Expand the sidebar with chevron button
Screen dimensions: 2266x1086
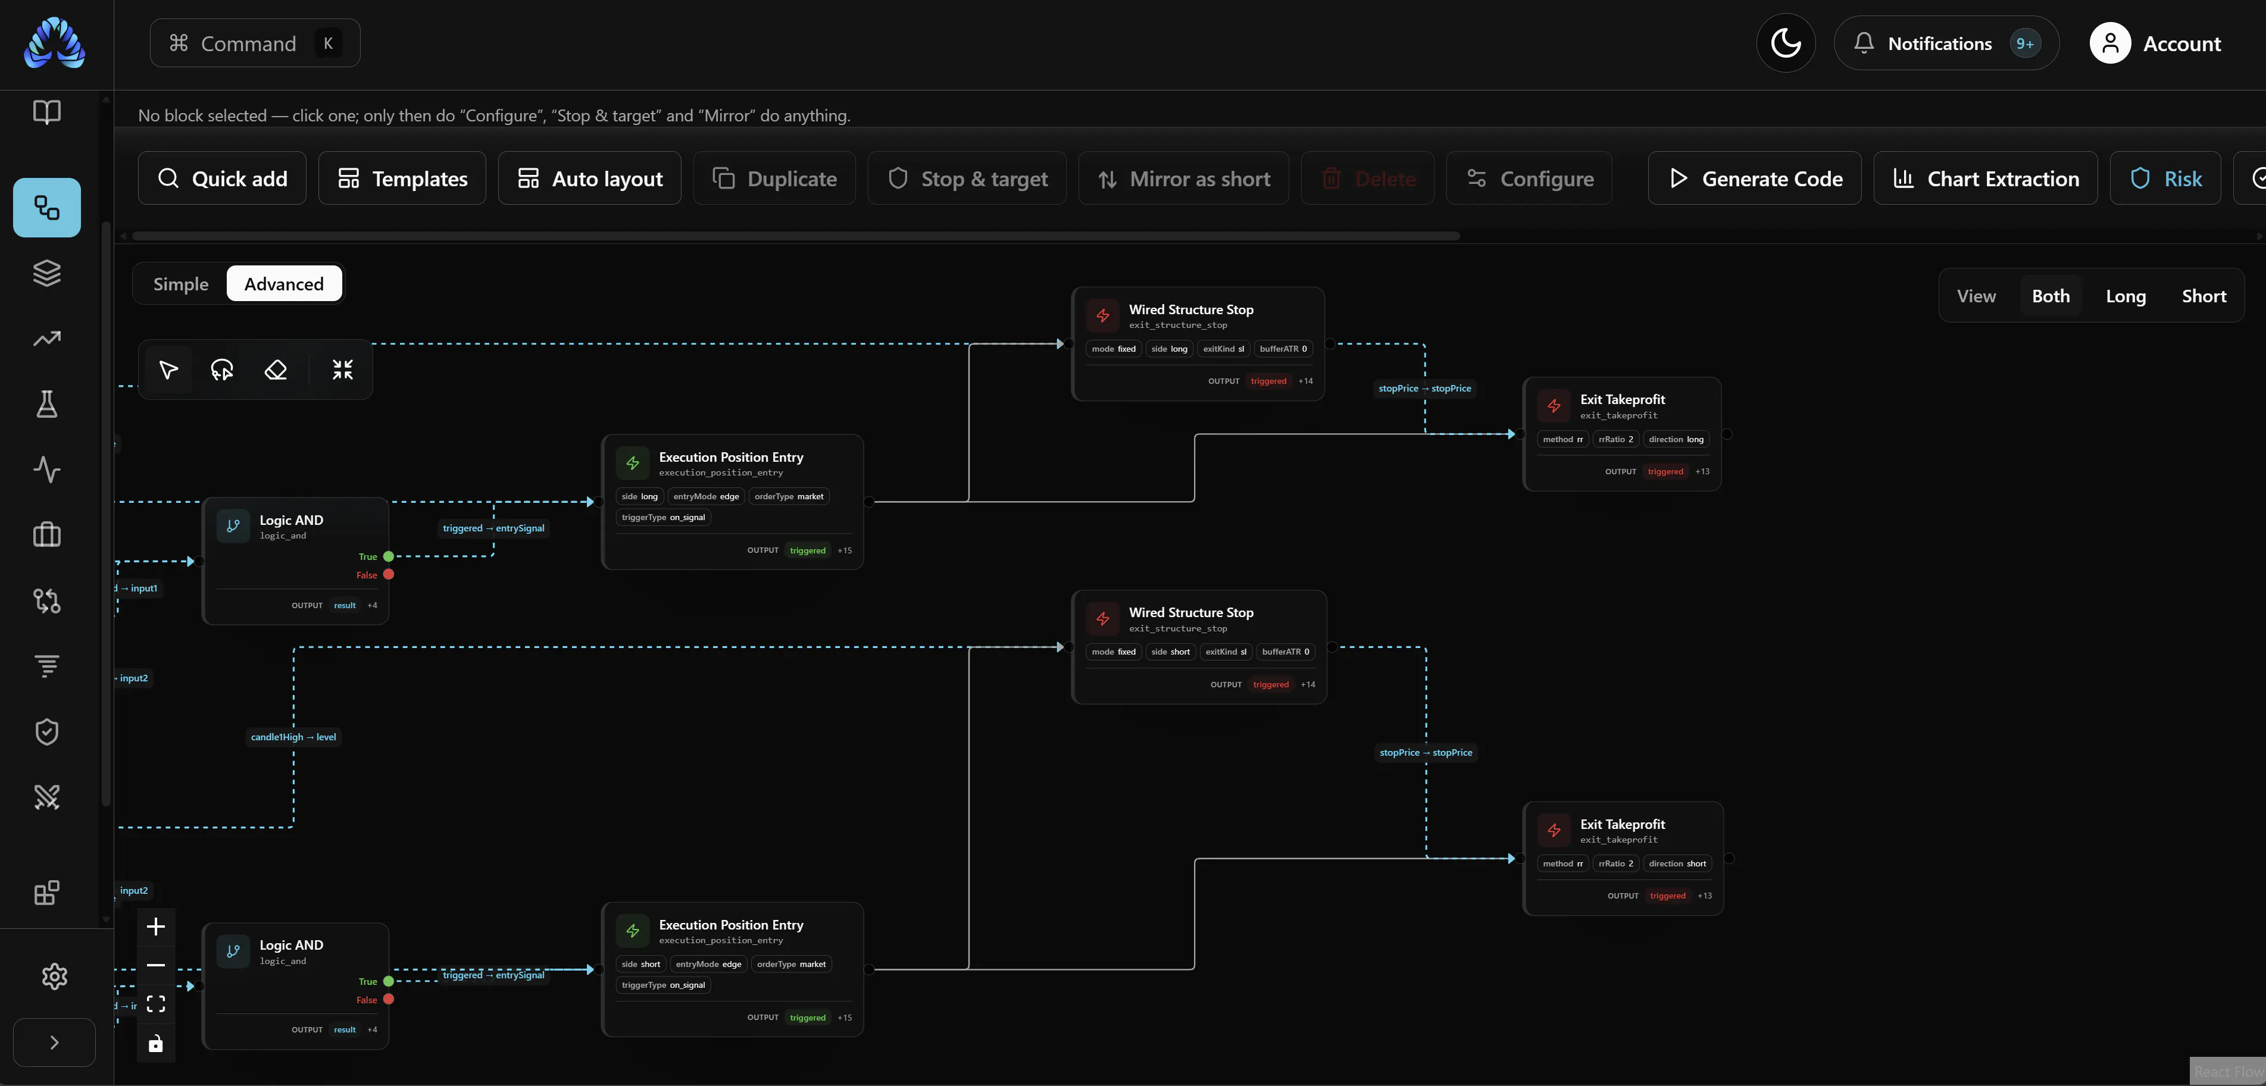(55, 1043)
